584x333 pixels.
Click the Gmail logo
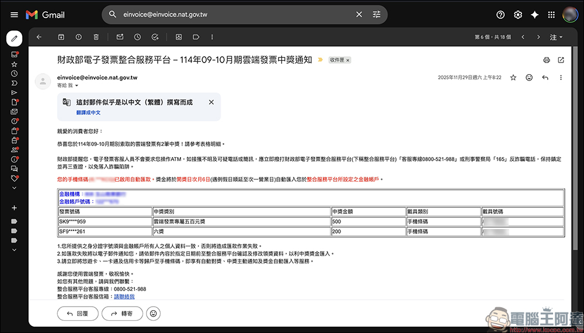(45, 15)
